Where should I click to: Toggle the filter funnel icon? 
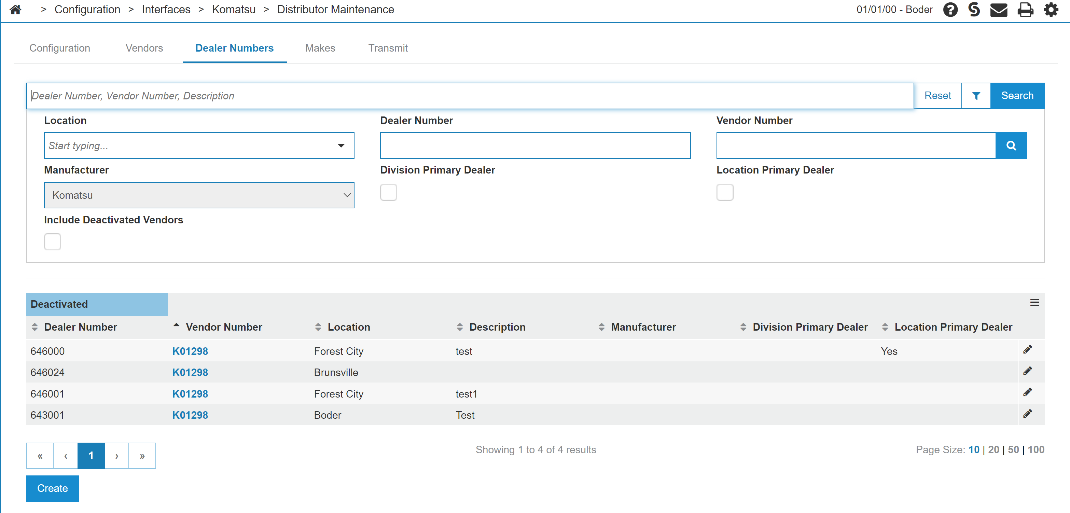click(x=976, y=96)
